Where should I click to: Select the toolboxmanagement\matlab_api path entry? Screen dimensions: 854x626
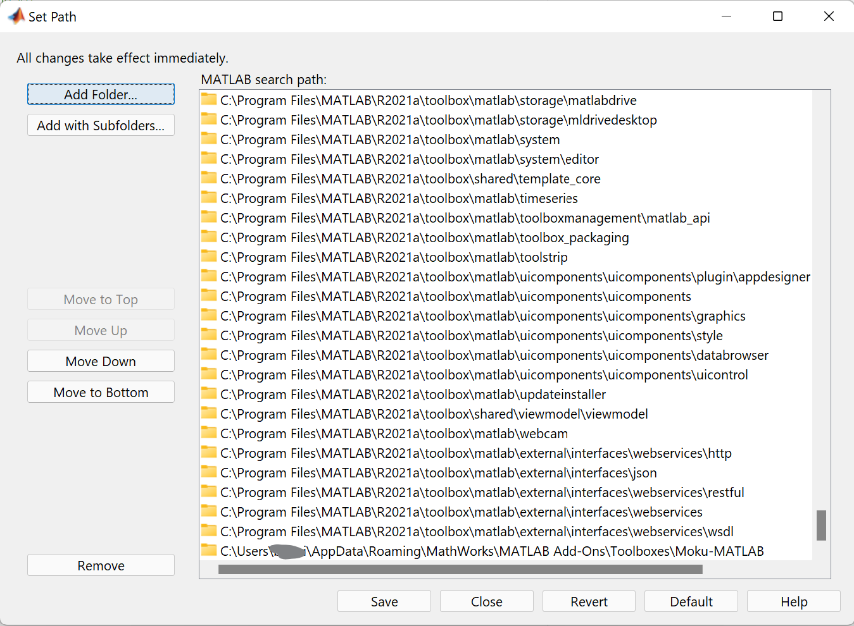pyautogui.click(x=465, y=218)
